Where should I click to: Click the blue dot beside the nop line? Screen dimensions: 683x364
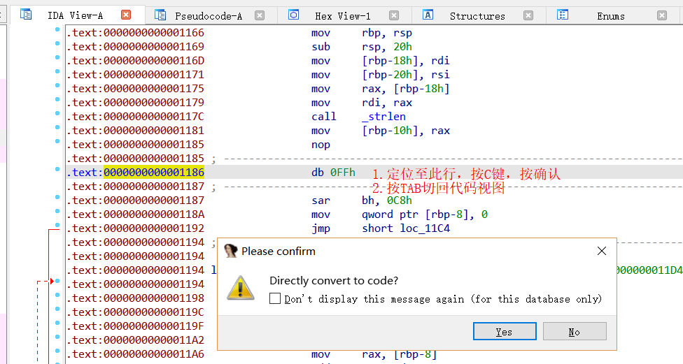click(57, 145)
